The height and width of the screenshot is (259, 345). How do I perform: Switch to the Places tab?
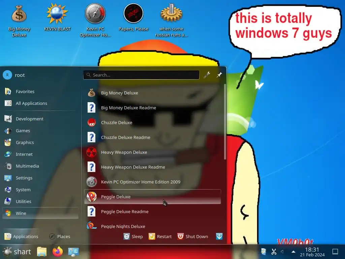[60, 236]
